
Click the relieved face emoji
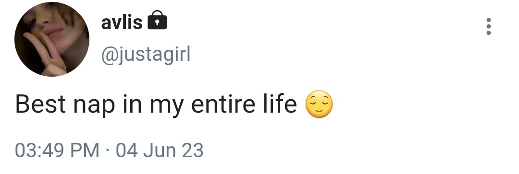pyautogui.click(x=319, y=104)
